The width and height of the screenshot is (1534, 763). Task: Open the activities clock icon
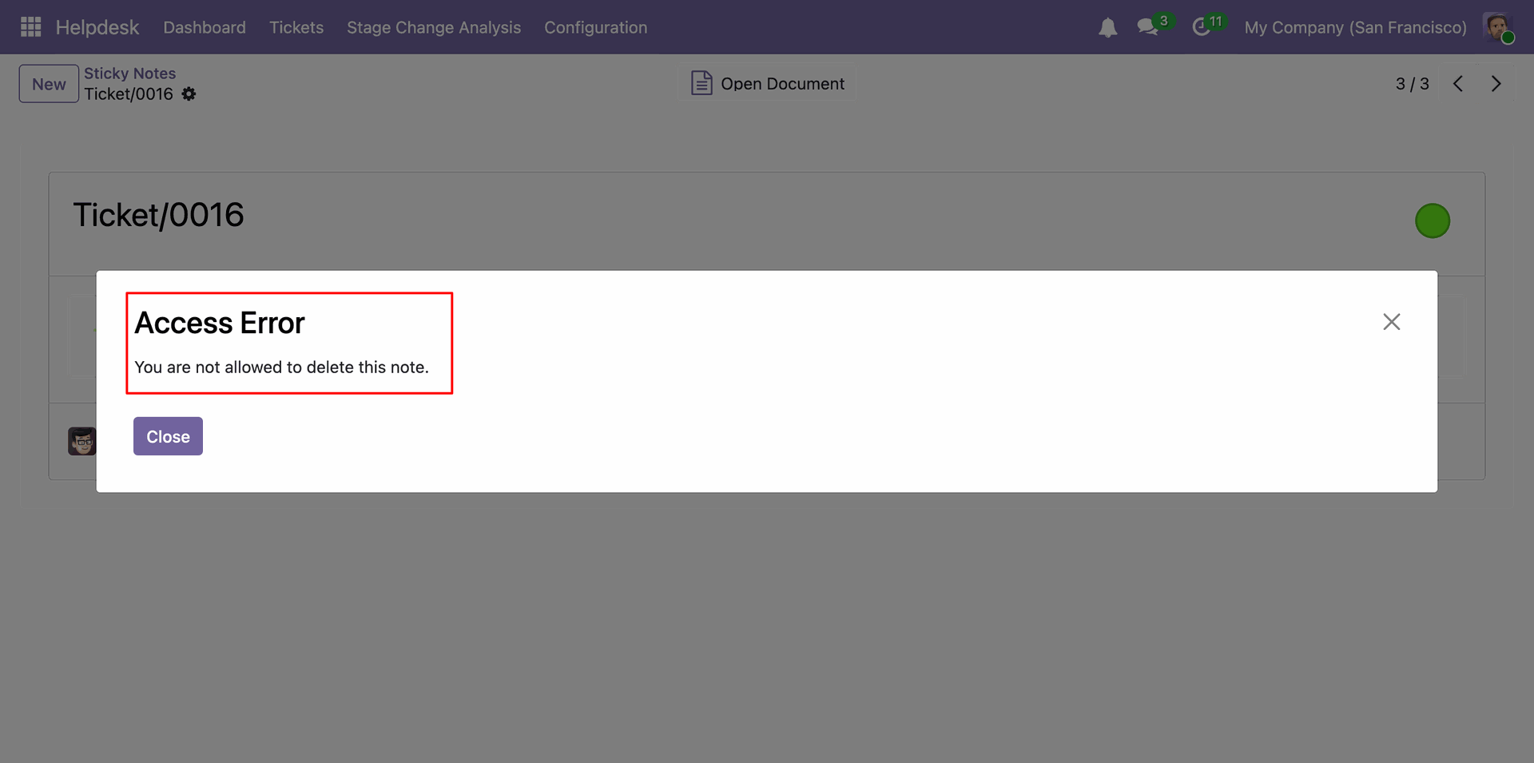coord(1201,27)
